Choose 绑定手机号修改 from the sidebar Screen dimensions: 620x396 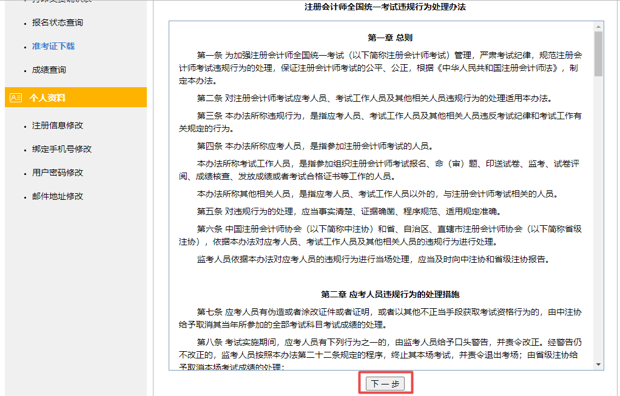[x=62, y=150]
